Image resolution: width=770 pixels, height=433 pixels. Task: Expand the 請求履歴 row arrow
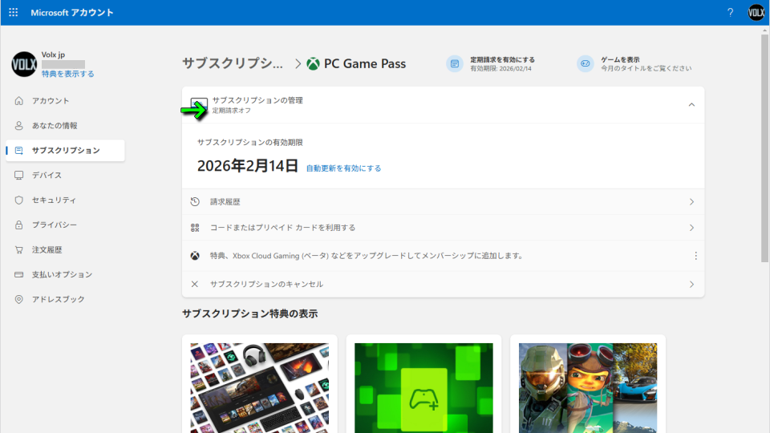[x=691, y=202]
